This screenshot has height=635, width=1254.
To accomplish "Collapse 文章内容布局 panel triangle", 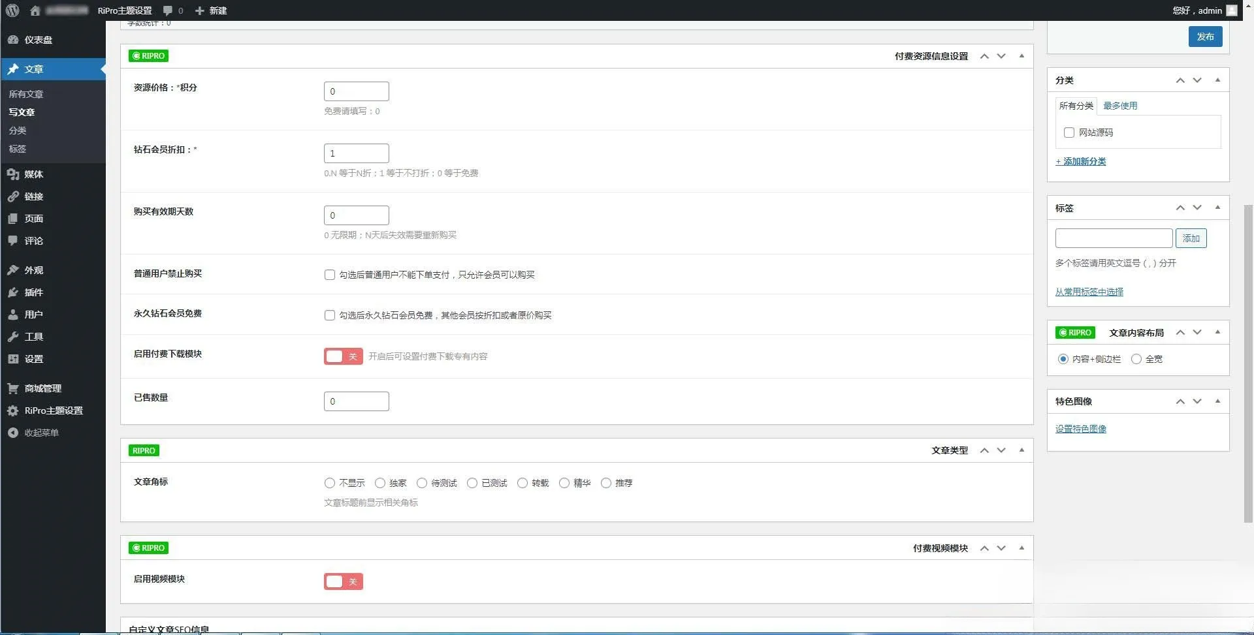I will (1217, 332).
